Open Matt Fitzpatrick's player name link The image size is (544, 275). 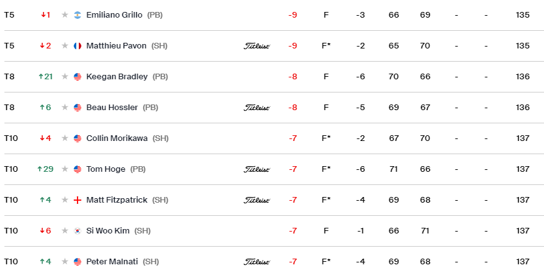(117, 200)
